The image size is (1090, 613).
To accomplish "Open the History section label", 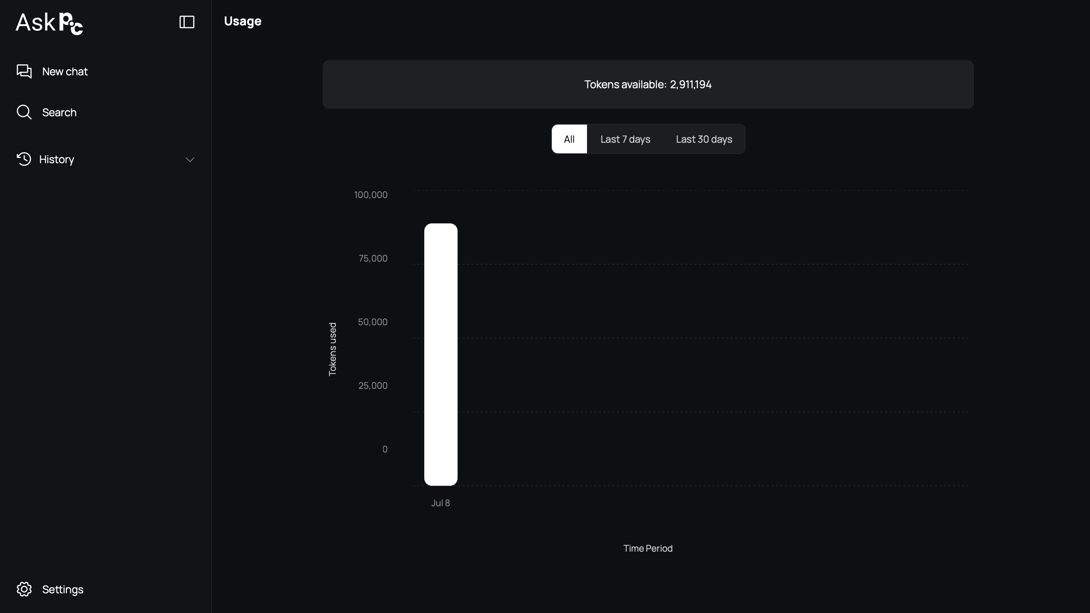I will [57, 160].
